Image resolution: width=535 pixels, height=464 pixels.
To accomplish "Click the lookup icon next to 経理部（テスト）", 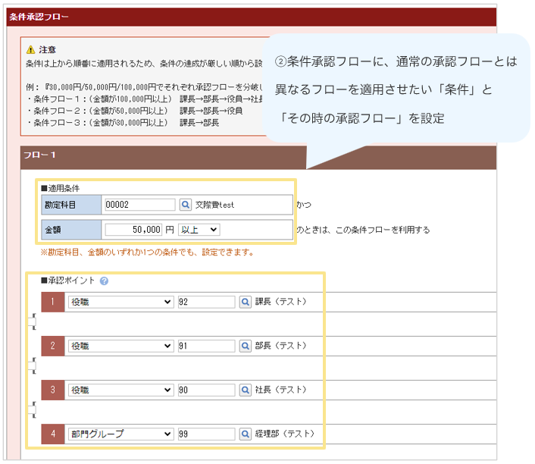I will click(x=245, y=434).
